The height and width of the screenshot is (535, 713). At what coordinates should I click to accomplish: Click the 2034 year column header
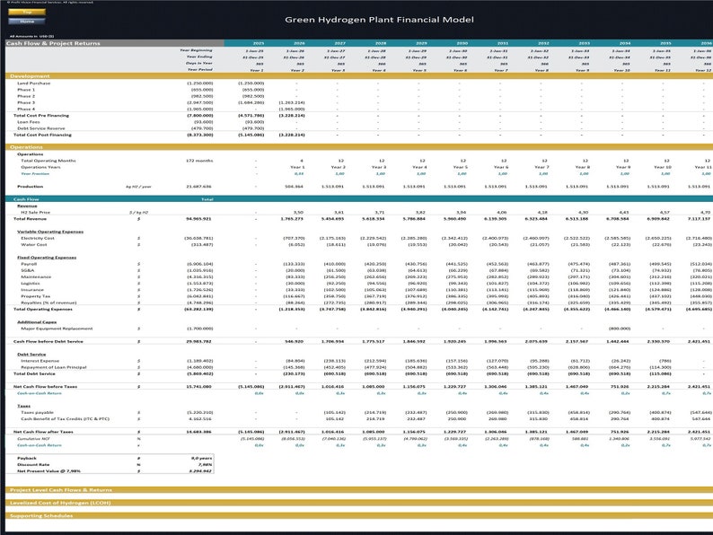(625, 43)
